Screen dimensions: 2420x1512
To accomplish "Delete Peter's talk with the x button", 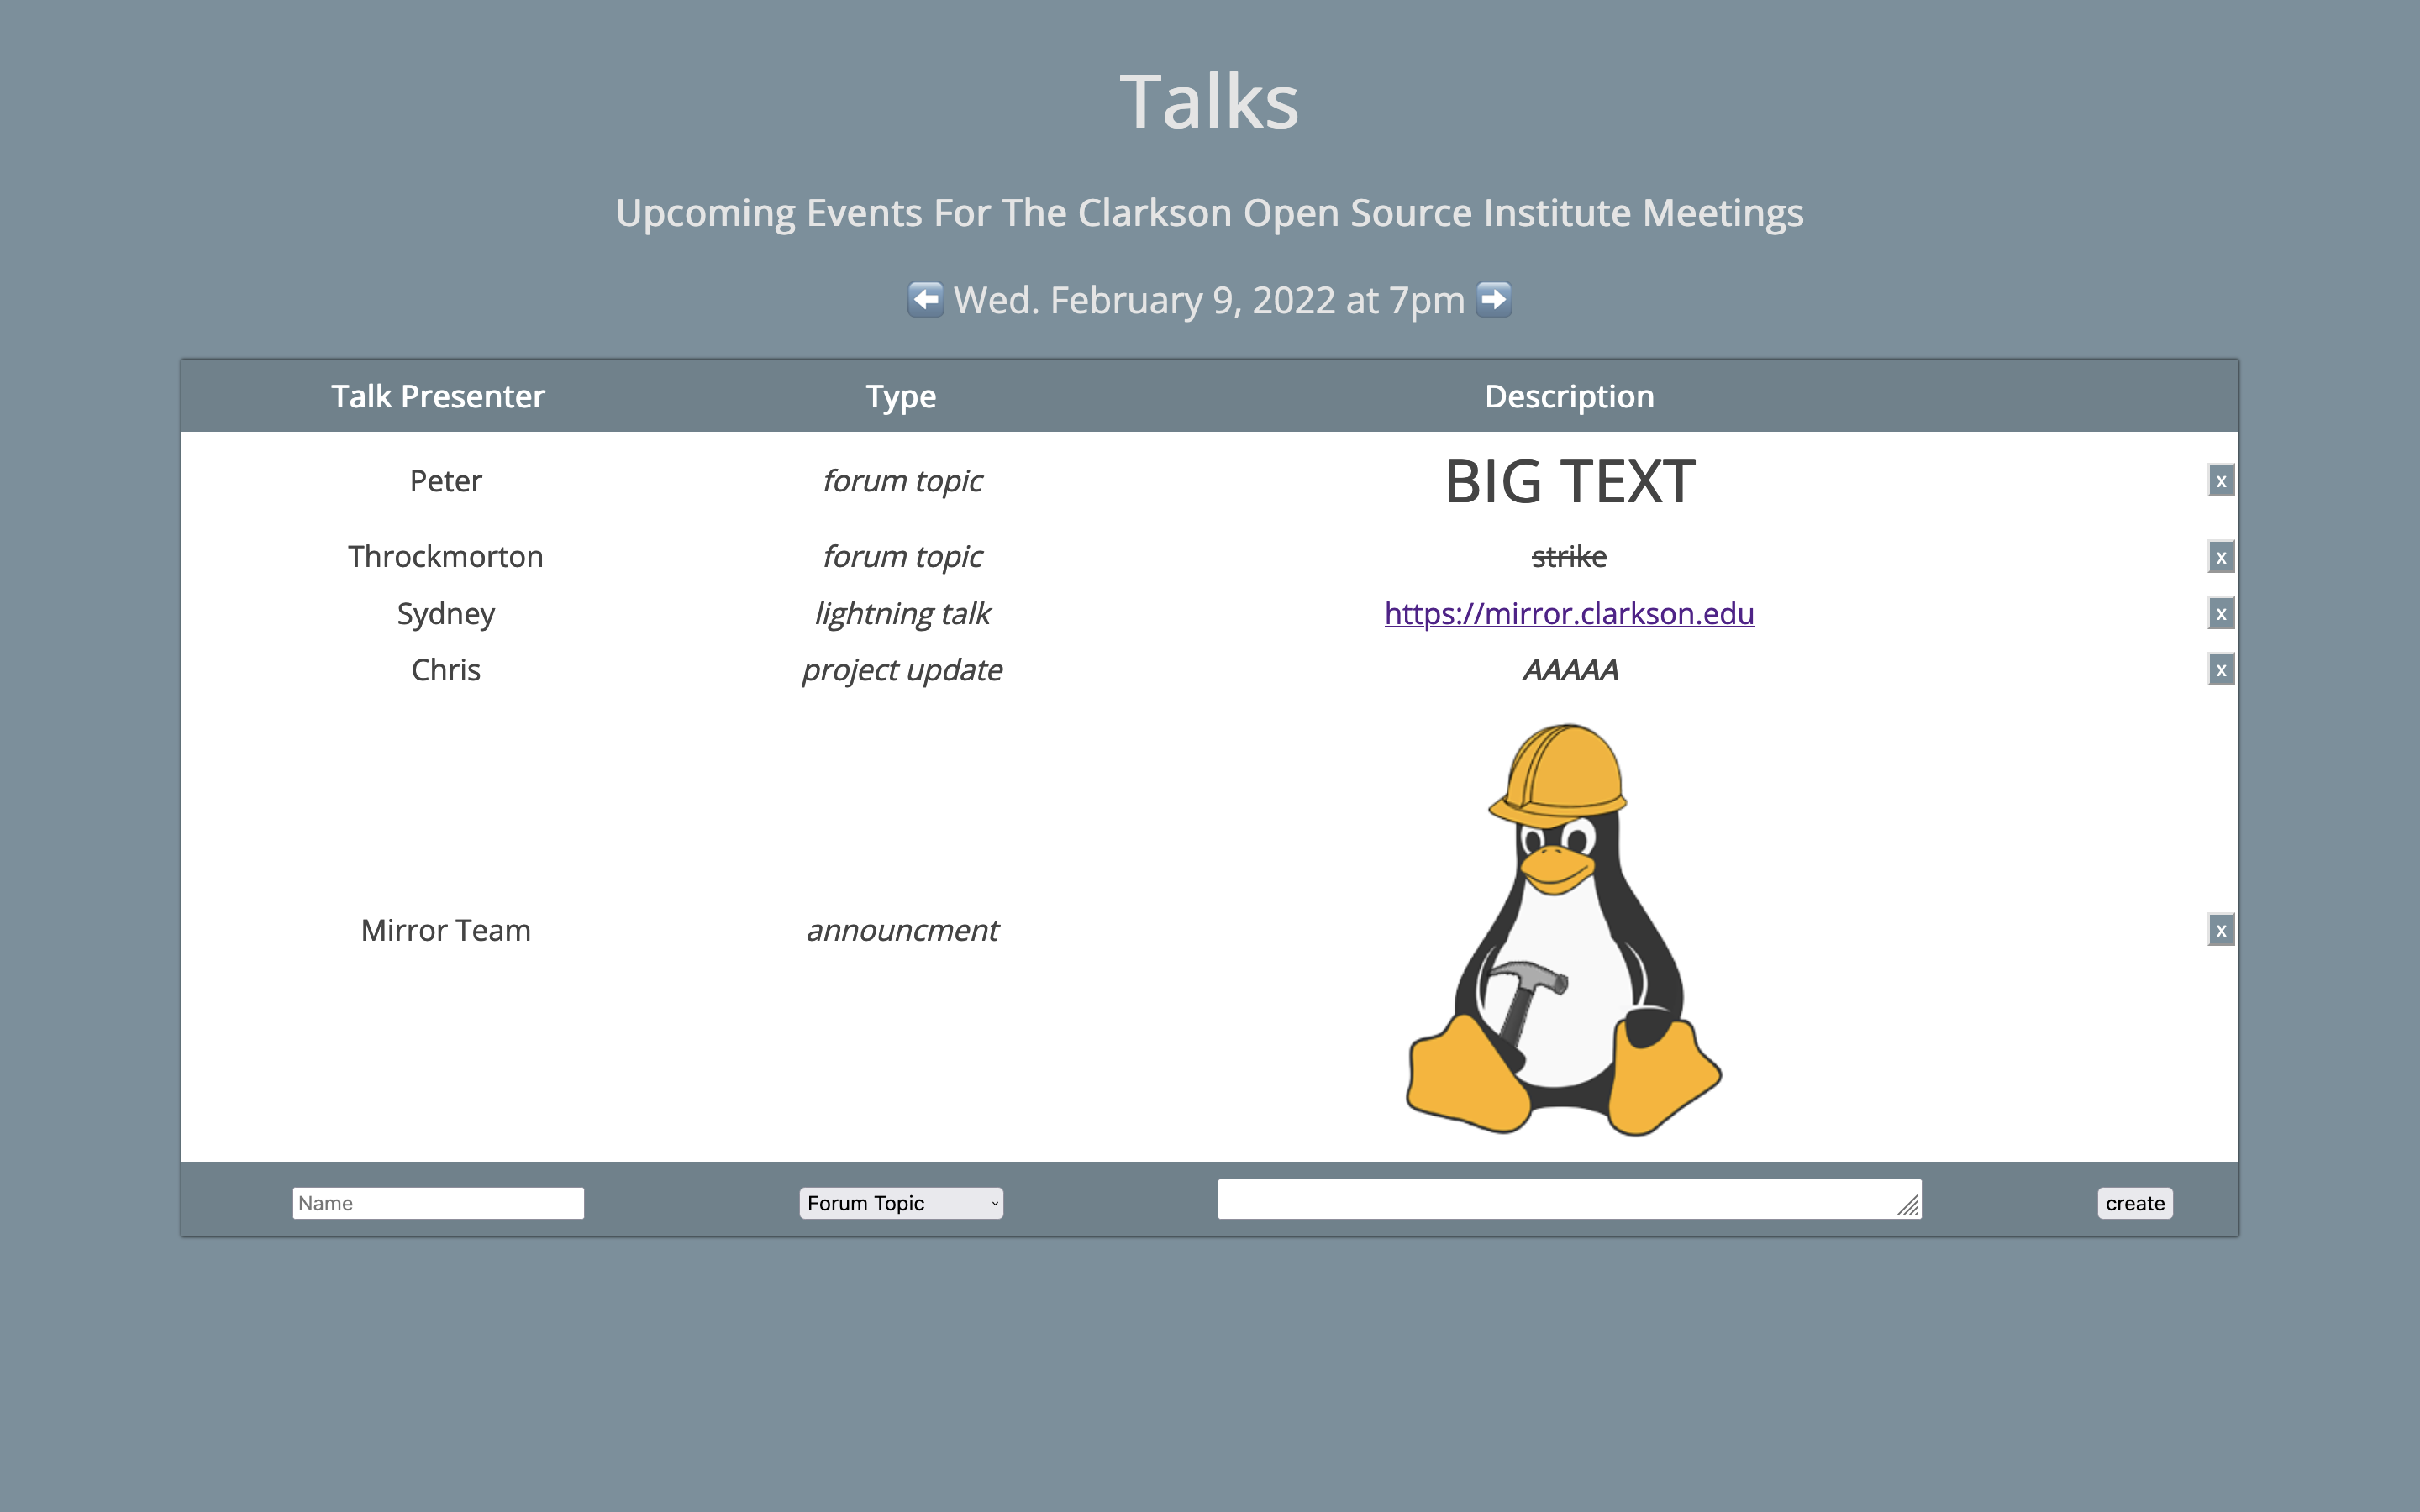I will point(2220,481).
